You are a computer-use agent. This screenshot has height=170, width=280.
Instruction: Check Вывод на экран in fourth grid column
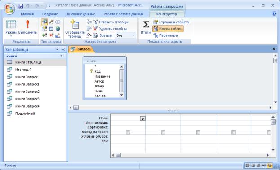234,132
